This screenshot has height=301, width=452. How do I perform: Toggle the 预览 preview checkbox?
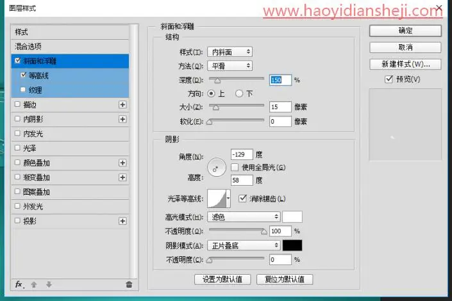tap(389, 79)
